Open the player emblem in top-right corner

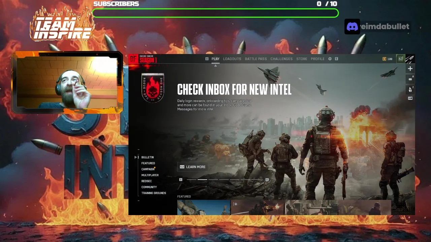pos(410,59)
